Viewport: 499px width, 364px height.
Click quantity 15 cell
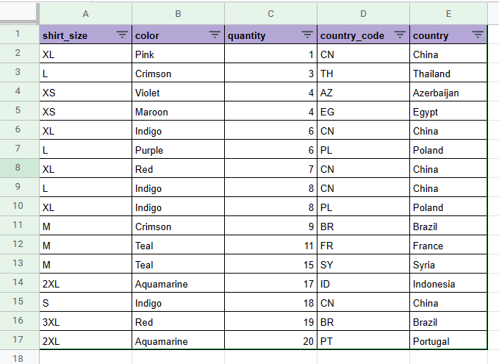click(271, 264)
